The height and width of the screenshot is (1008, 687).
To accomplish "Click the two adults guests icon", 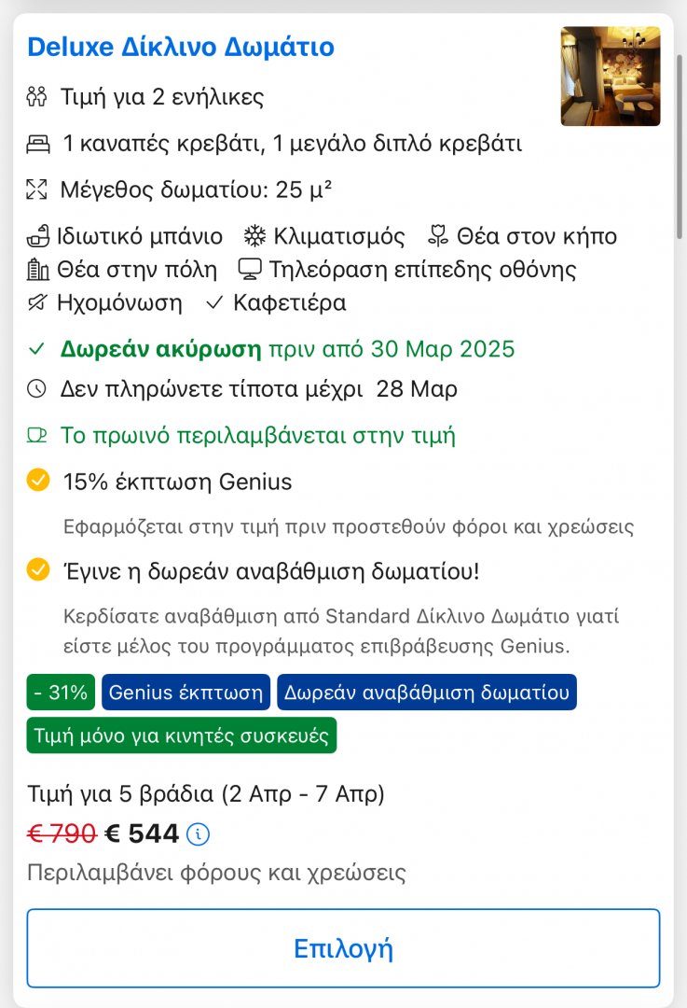I will pyautogui.click(x=36, y=97).
